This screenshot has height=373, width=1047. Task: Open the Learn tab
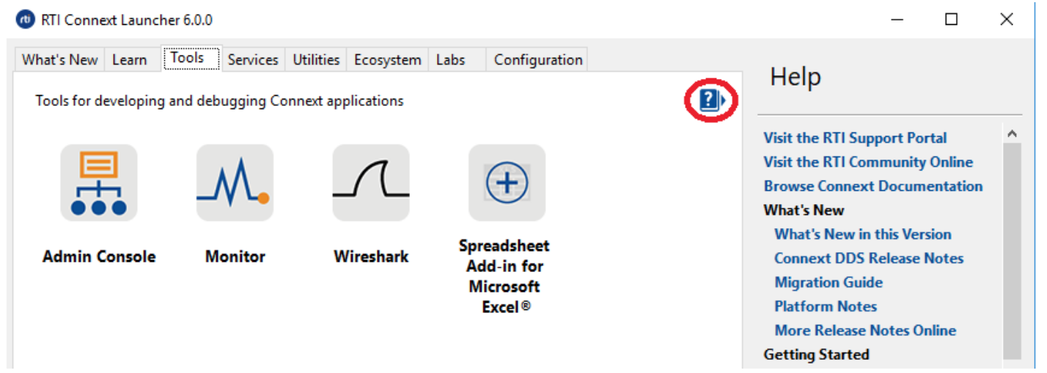coord(130,60)
